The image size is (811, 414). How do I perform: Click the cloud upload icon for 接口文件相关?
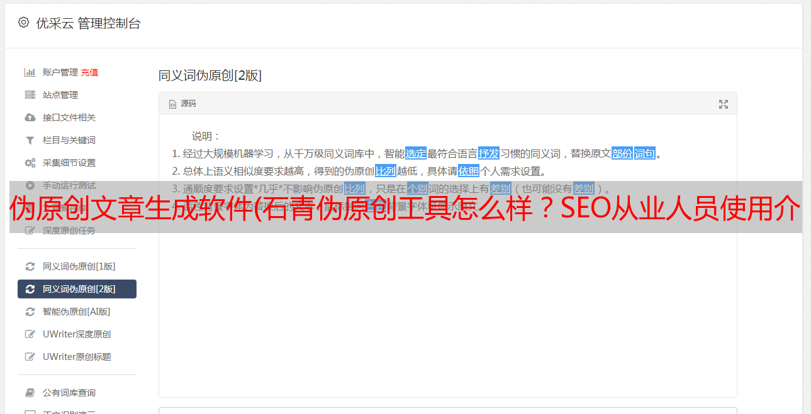click(x=30, y=117)
